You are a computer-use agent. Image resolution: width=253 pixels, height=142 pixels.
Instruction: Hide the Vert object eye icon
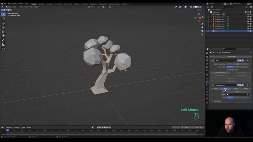click(248, 31)
